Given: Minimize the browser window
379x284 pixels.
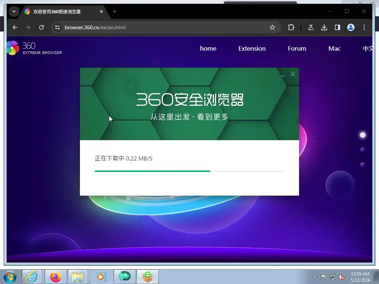Looking at the screenshot, I should [x=330, y=11].
